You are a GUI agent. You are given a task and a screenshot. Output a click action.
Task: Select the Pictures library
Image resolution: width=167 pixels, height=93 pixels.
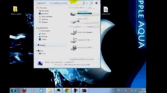[x=44, y=36]
